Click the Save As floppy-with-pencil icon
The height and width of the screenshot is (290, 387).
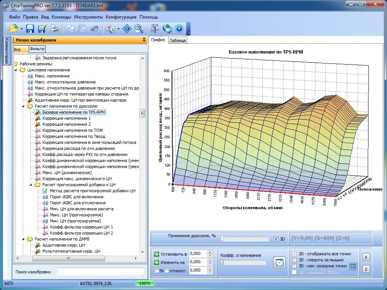tap(42, 29)
